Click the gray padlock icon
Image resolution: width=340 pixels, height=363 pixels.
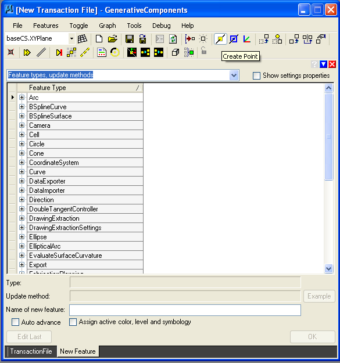pyautogui.click(x=203, y=51)
